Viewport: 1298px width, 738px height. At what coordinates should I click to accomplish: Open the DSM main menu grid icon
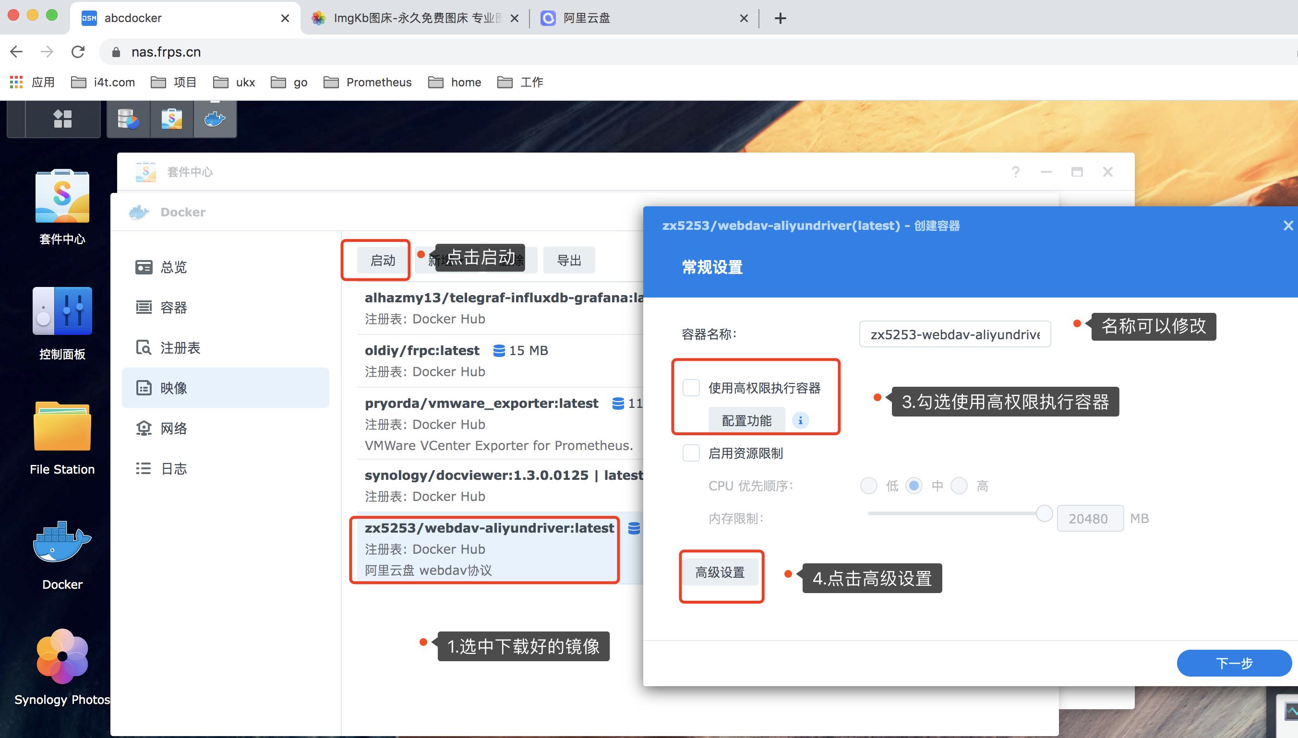[62, 119]
